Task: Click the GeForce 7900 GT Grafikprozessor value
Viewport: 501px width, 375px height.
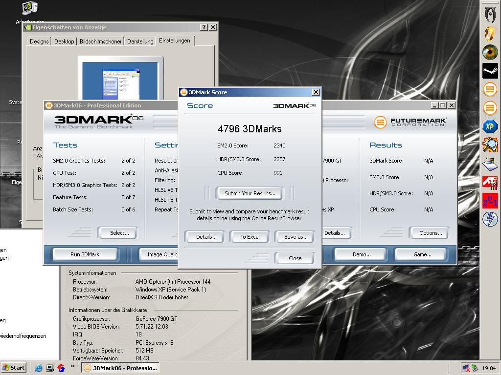Action: click(x=156, y=319)
